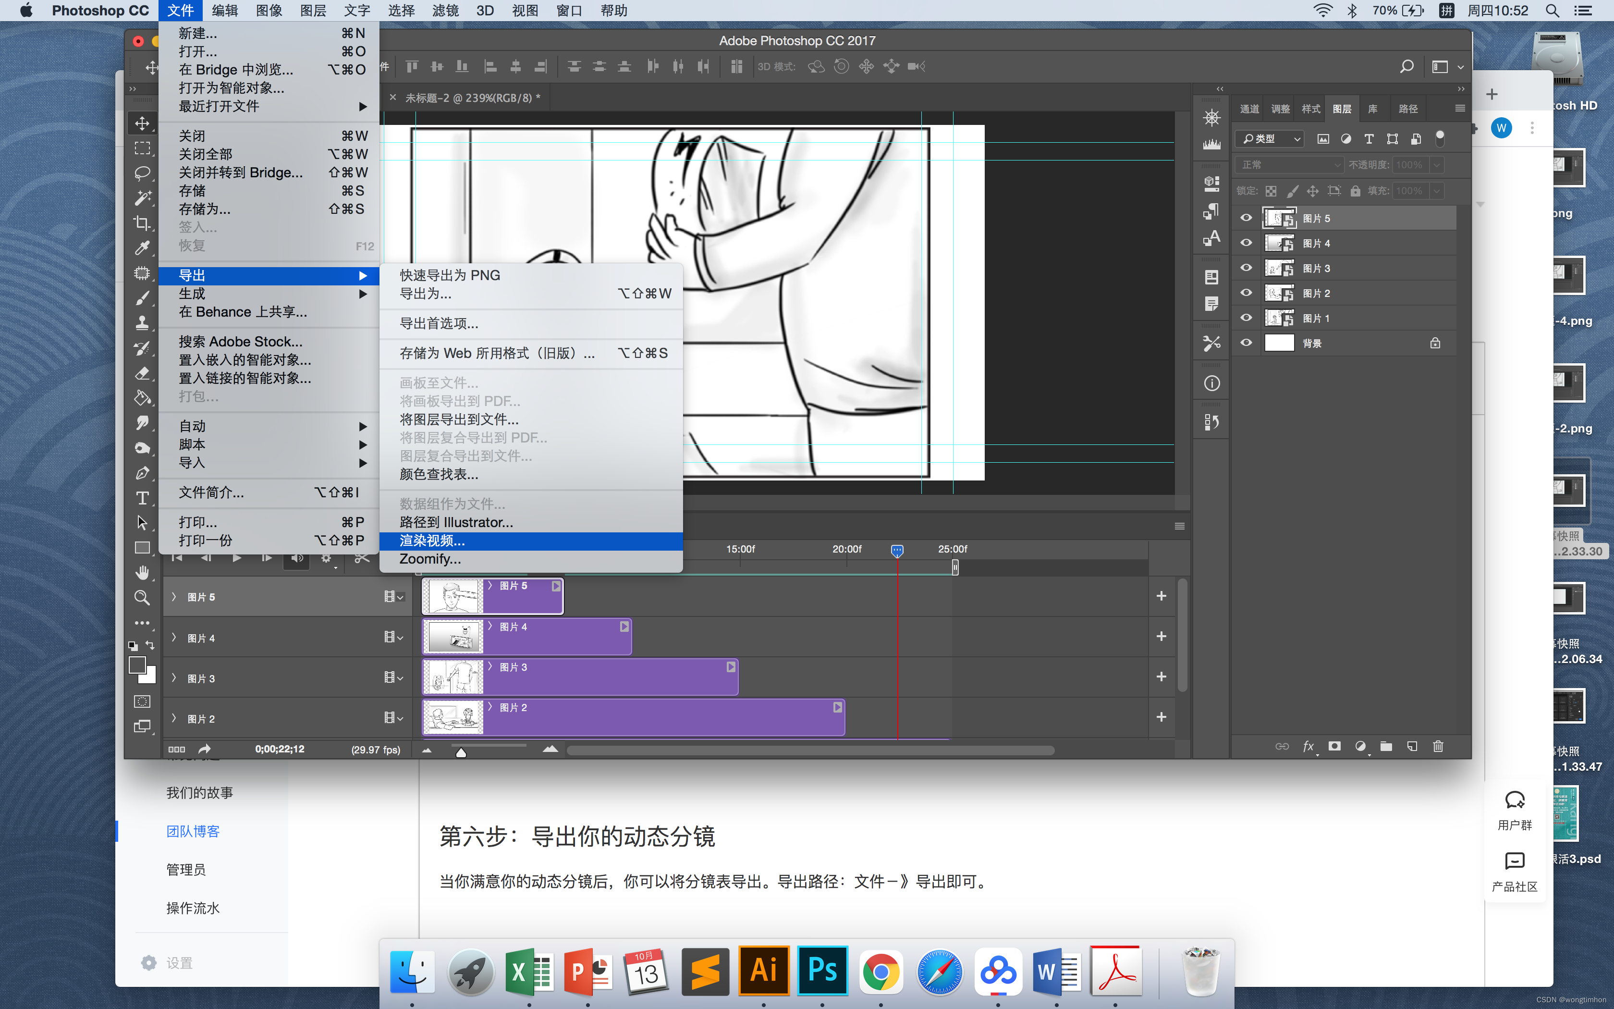1614x1009 pixels.
Task: Expand the 图片 4 timeline track
Action: click(x=174, y=638)
